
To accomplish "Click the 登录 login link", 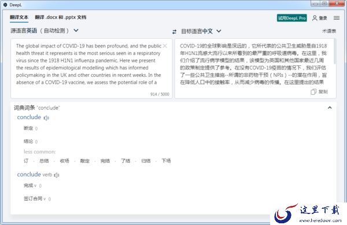I will 323,18.
